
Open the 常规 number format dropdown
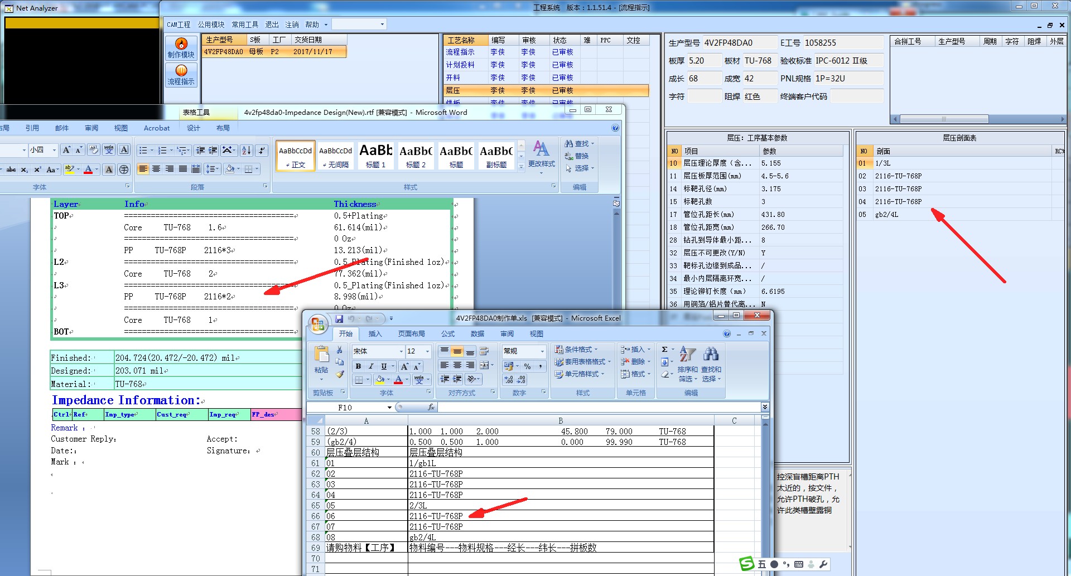542,351
